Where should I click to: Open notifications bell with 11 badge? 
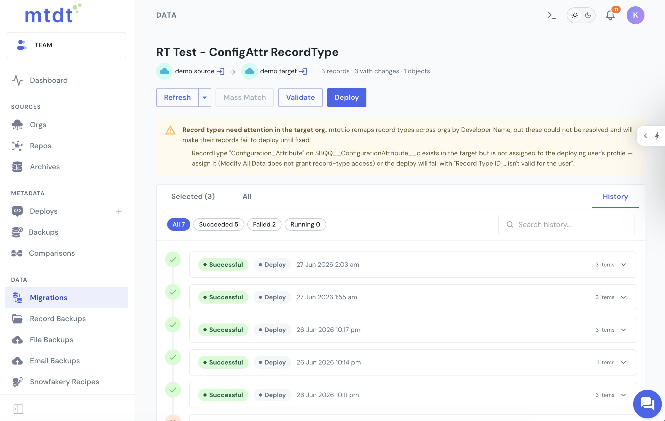[x=610, y=15]
